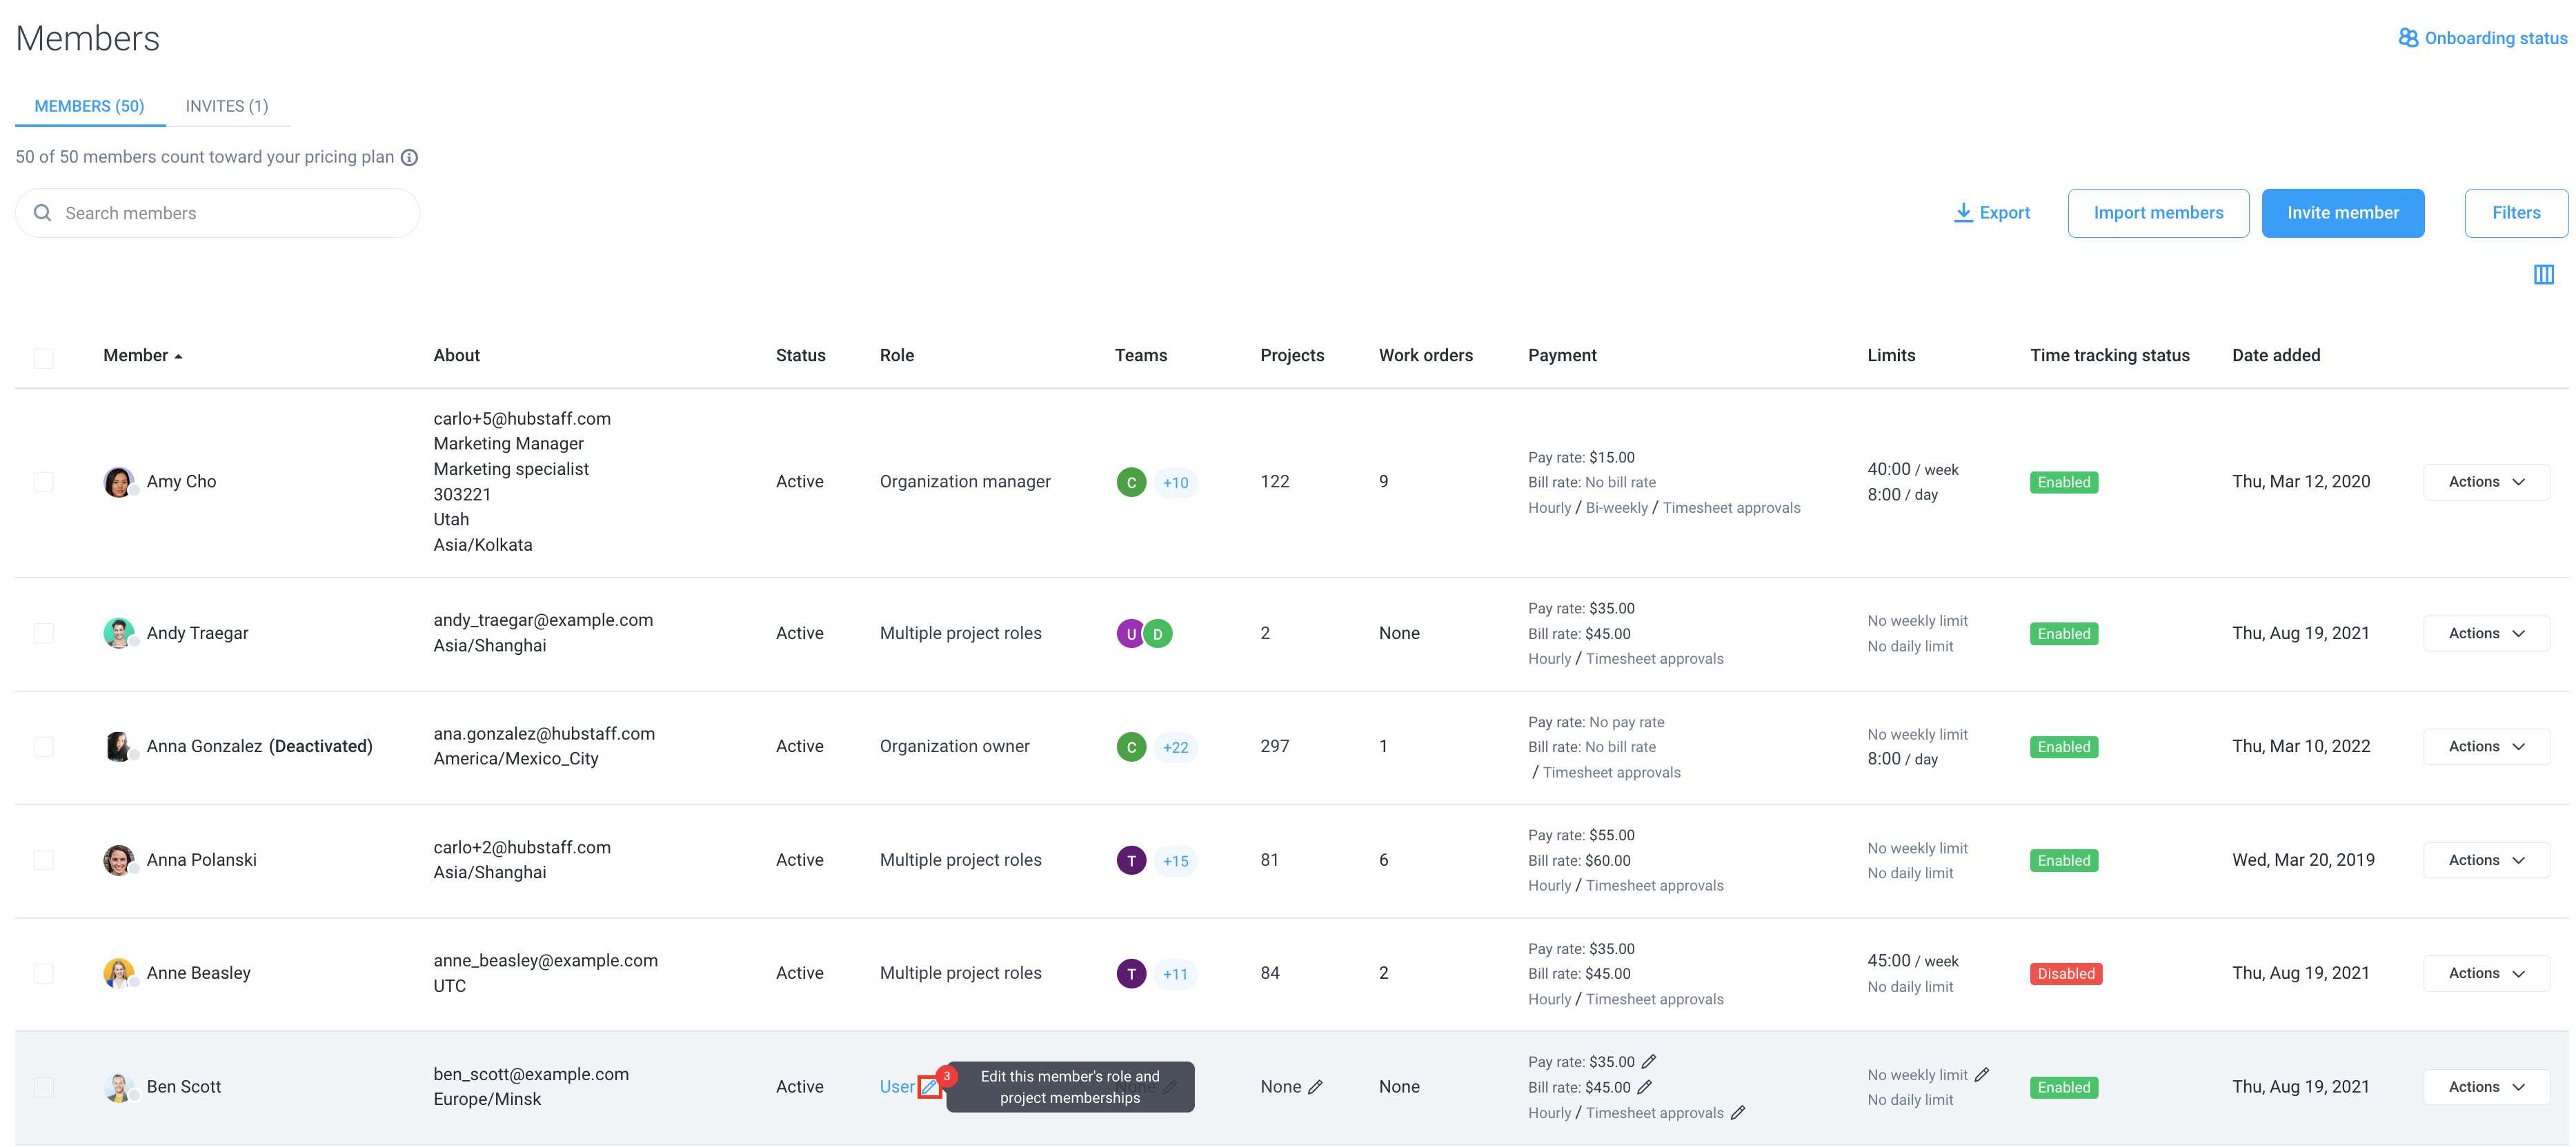Edit Ben Scott's bill rate pencil icon

click(1645, 1087)
